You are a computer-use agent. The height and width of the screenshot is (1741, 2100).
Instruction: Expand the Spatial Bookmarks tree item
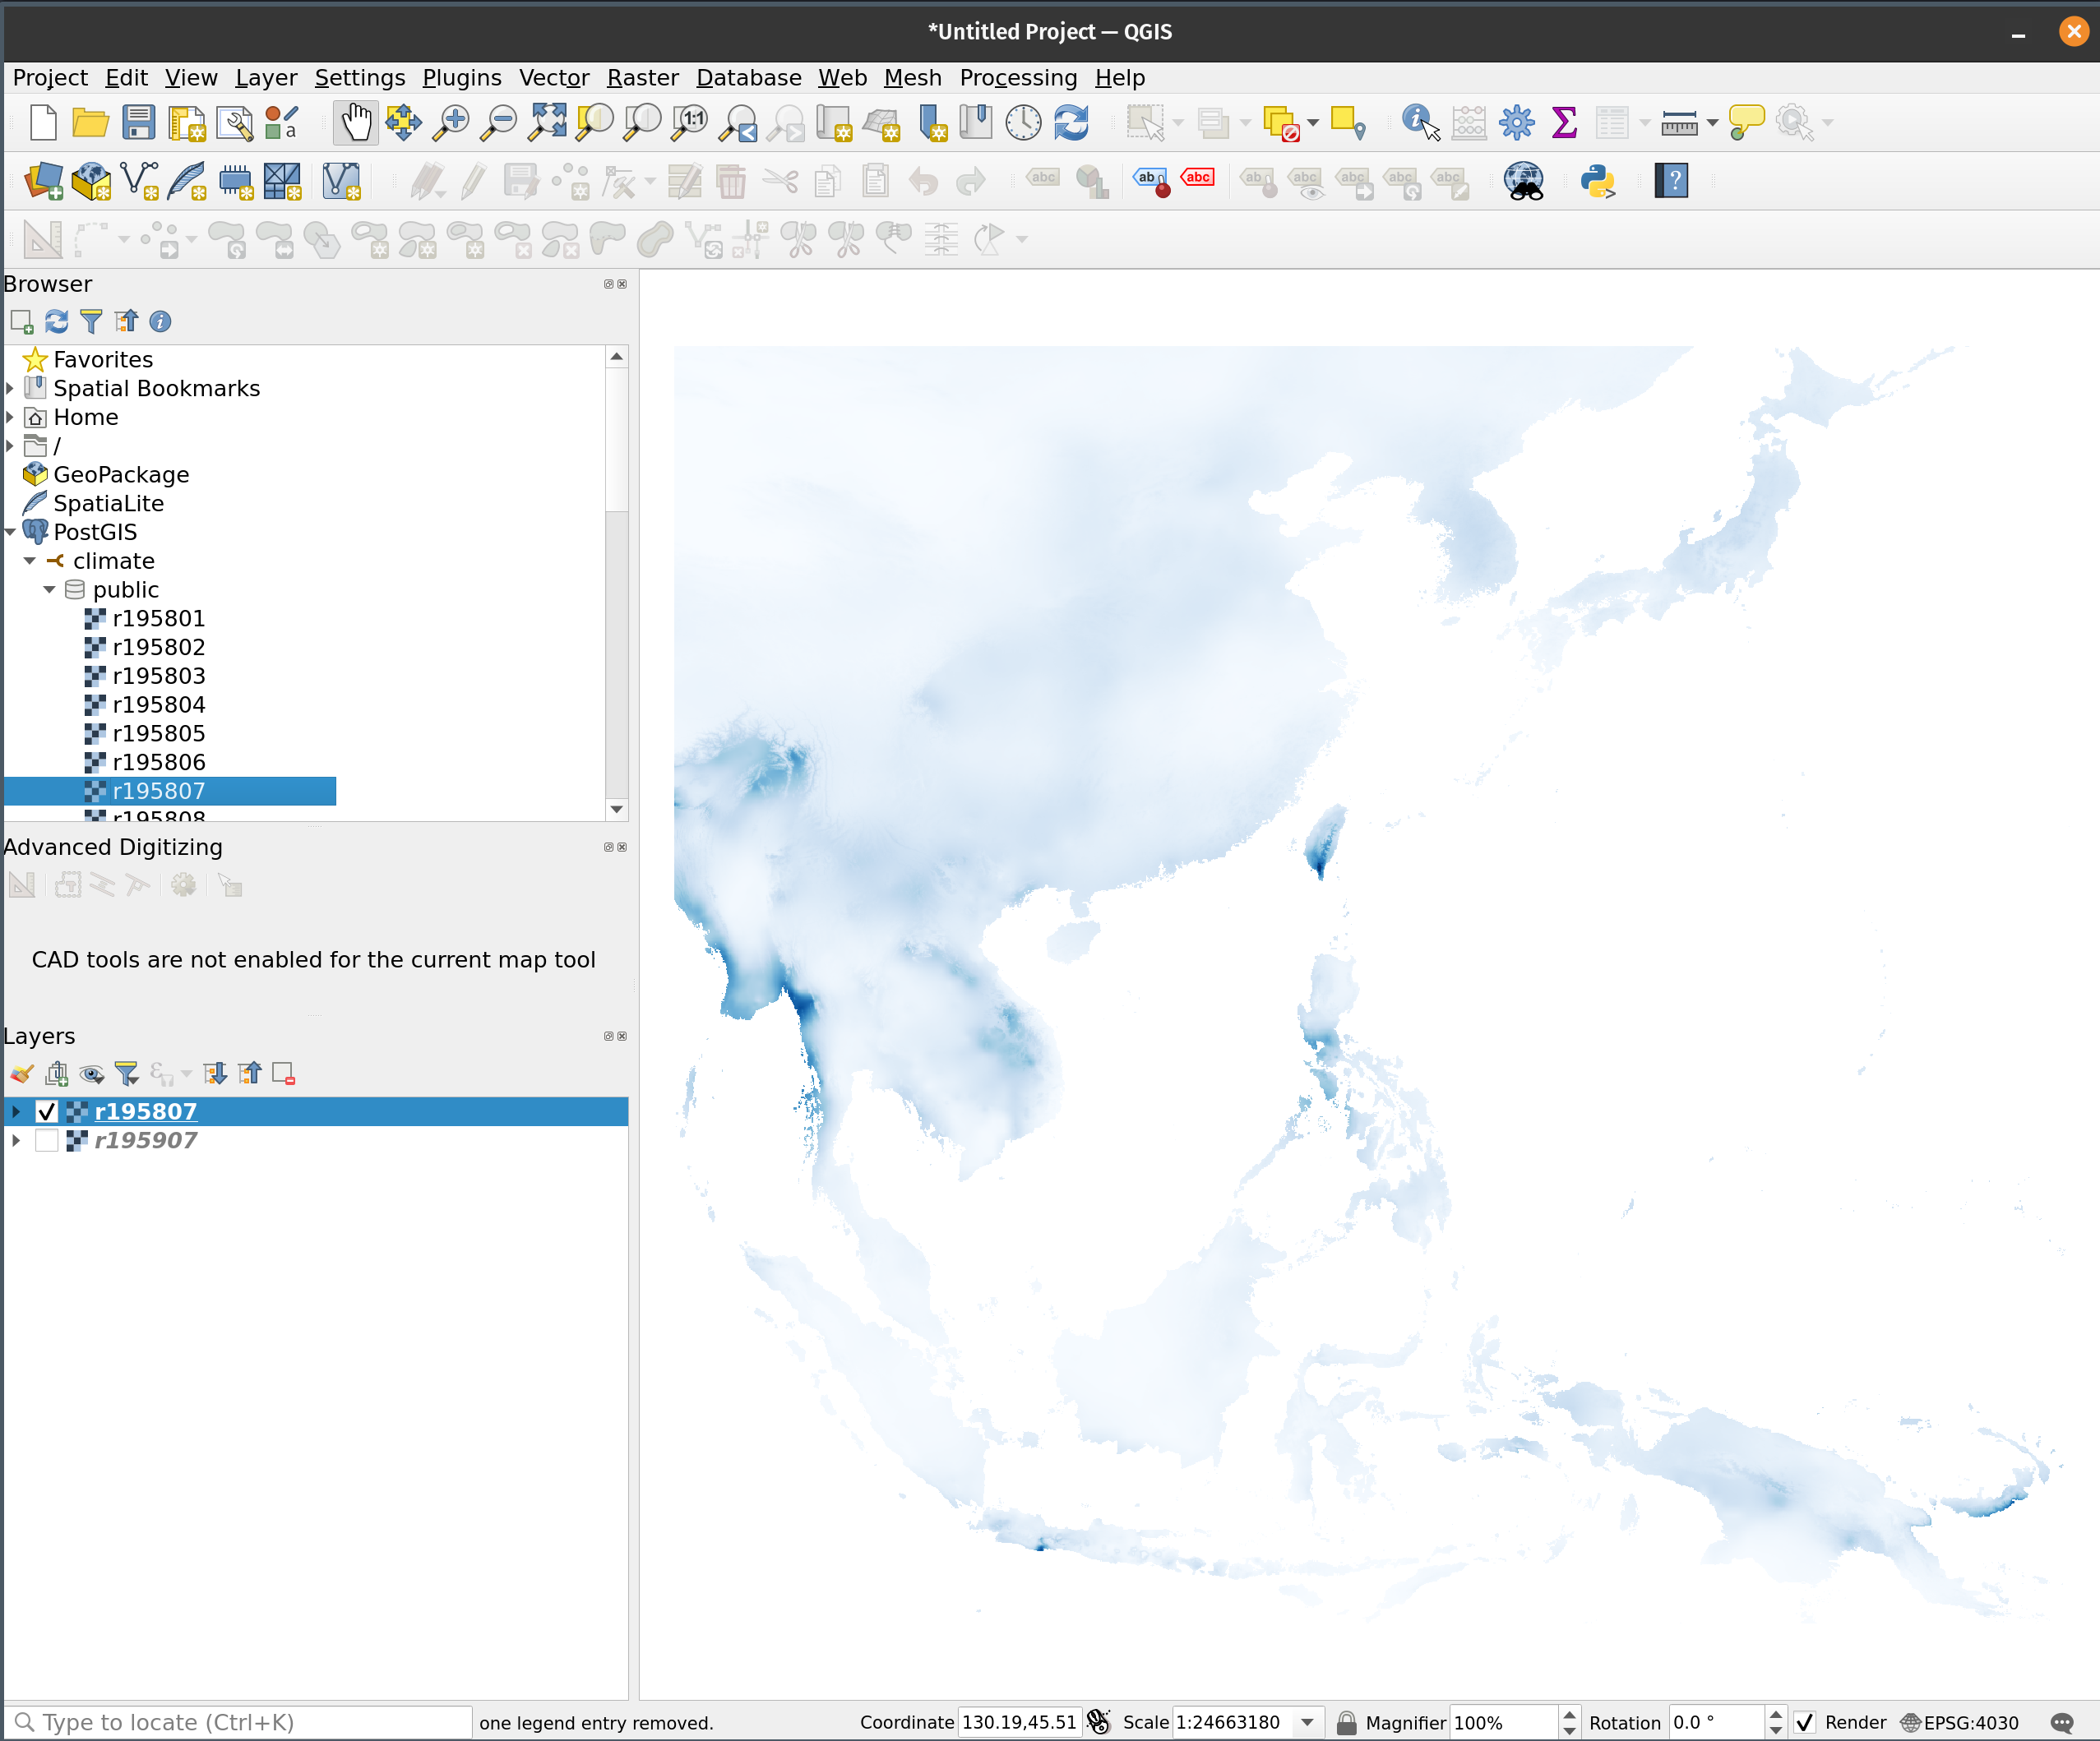10,388
